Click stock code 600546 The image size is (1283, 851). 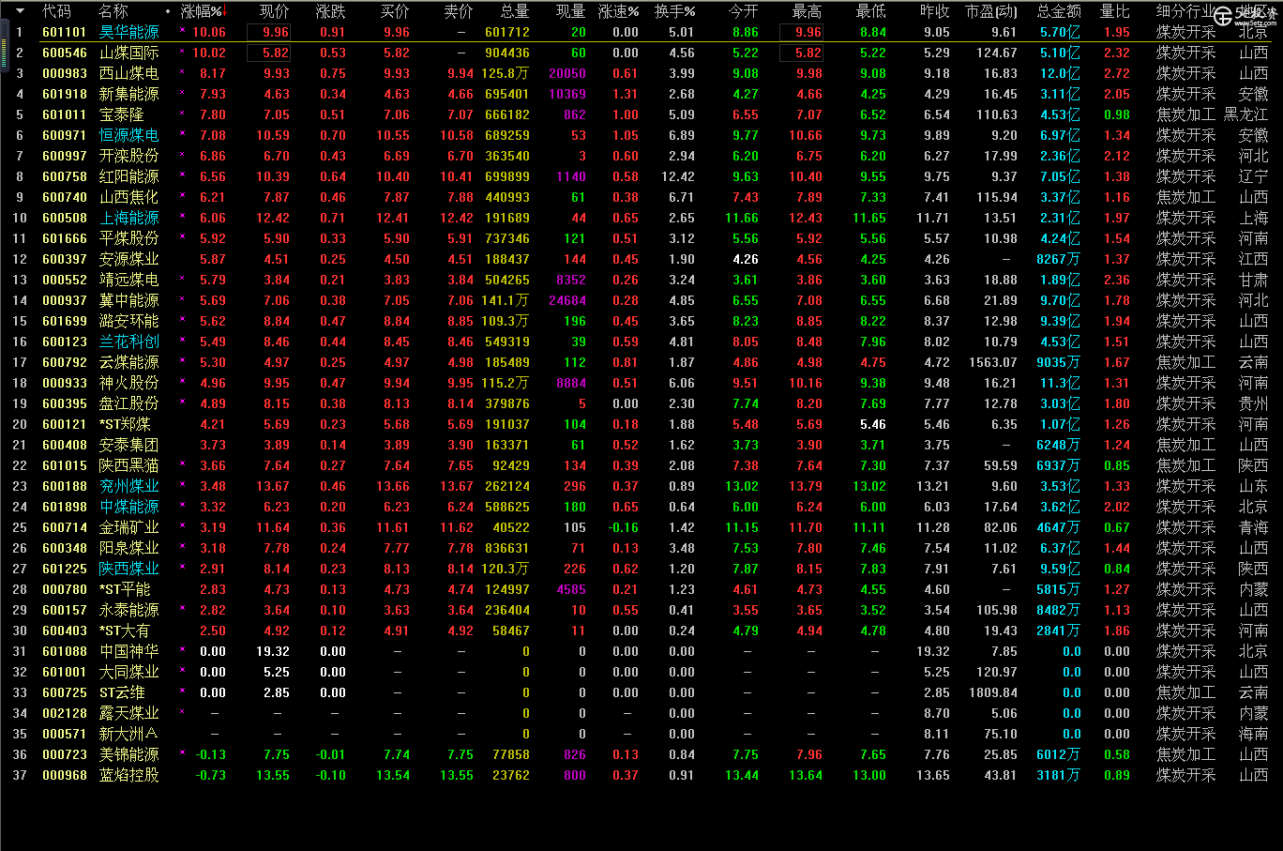[65, 53]
